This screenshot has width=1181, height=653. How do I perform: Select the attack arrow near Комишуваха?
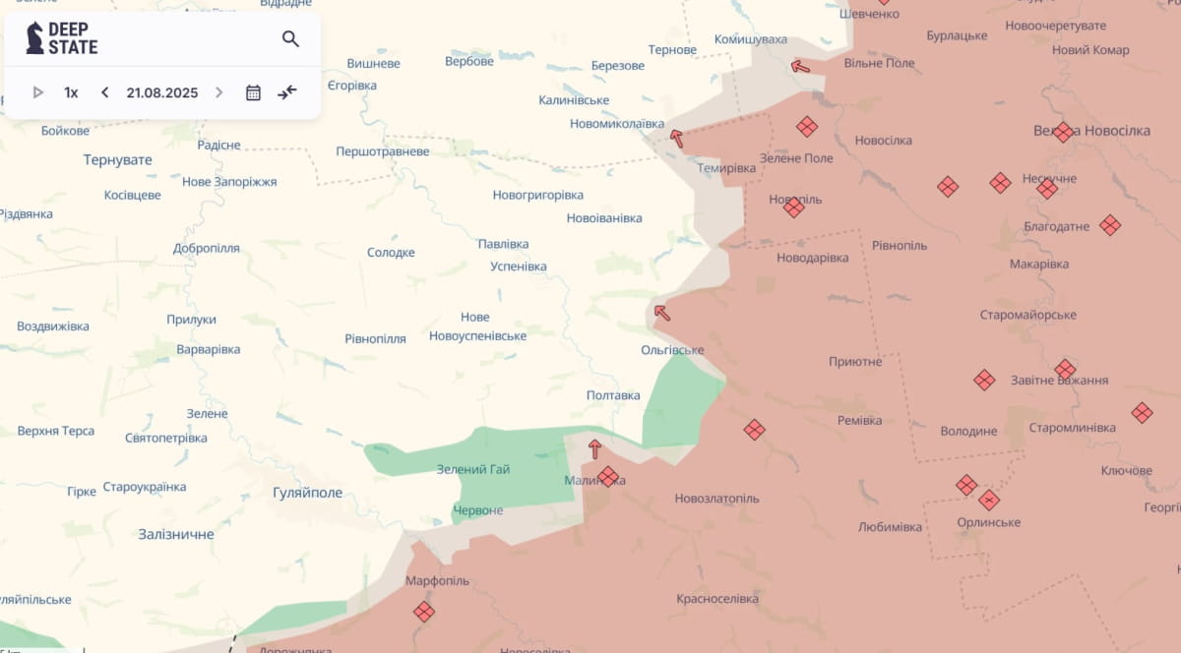pyautogui.click(x=800, y=67)
